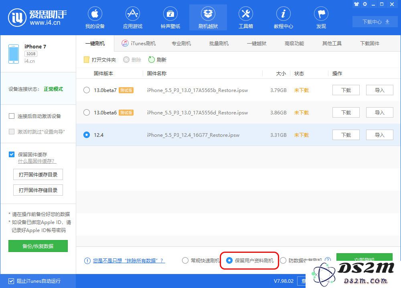Click the 测试版 badge on 13.0beta7
The image size is (401, 288).
126,90
